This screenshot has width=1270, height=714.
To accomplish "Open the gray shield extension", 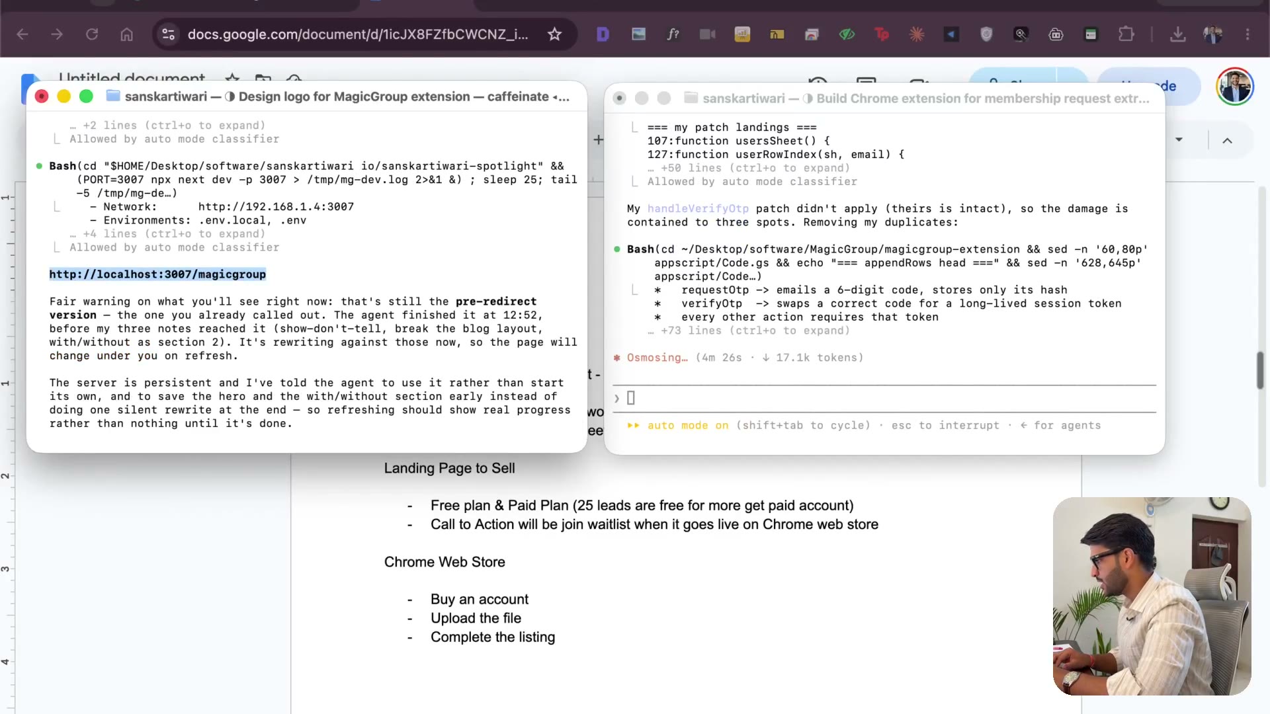I will 986,34.
